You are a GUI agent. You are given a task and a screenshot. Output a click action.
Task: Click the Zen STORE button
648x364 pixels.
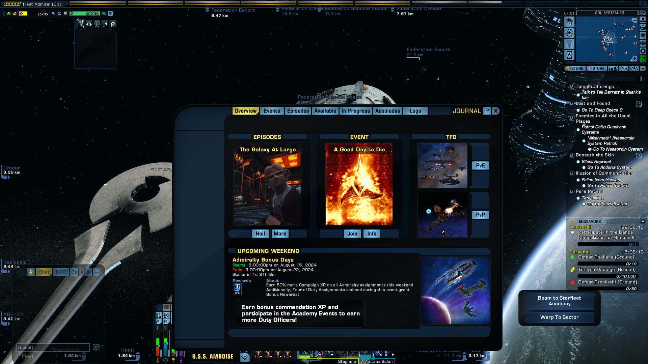click(575, 68)
